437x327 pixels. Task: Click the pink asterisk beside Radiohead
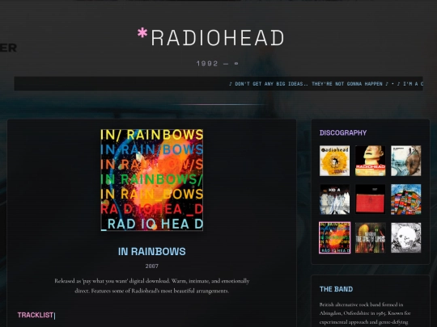point(142,33)
